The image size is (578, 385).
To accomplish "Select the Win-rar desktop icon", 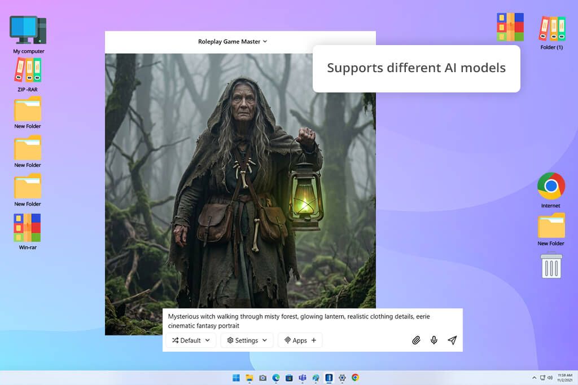I will (28, 232).
